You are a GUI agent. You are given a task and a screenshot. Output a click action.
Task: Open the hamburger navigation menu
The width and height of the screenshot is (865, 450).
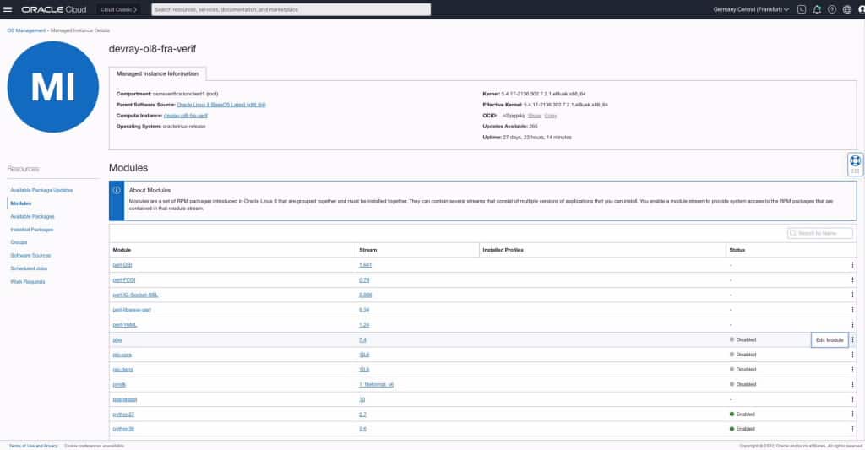(7, 9)
